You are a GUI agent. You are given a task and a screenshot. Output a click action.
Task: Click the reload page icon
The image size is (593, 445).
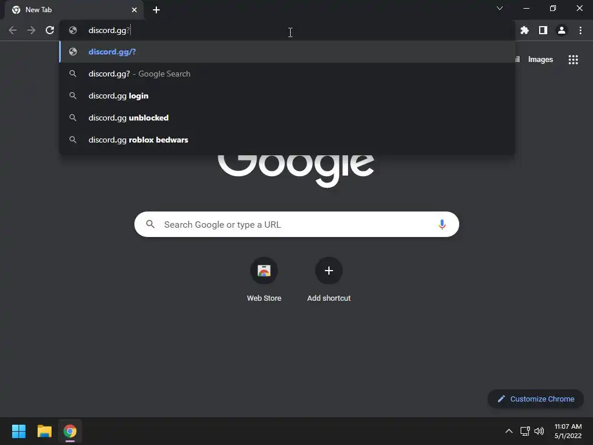(x=50, y=30)
